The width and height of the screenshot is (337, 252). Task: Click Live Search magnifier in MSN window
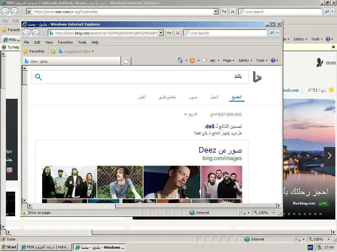click(327, 11)
